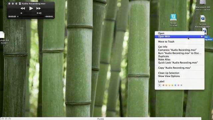
Task: Apply the red label color
Action: click(x=163, y=85)
